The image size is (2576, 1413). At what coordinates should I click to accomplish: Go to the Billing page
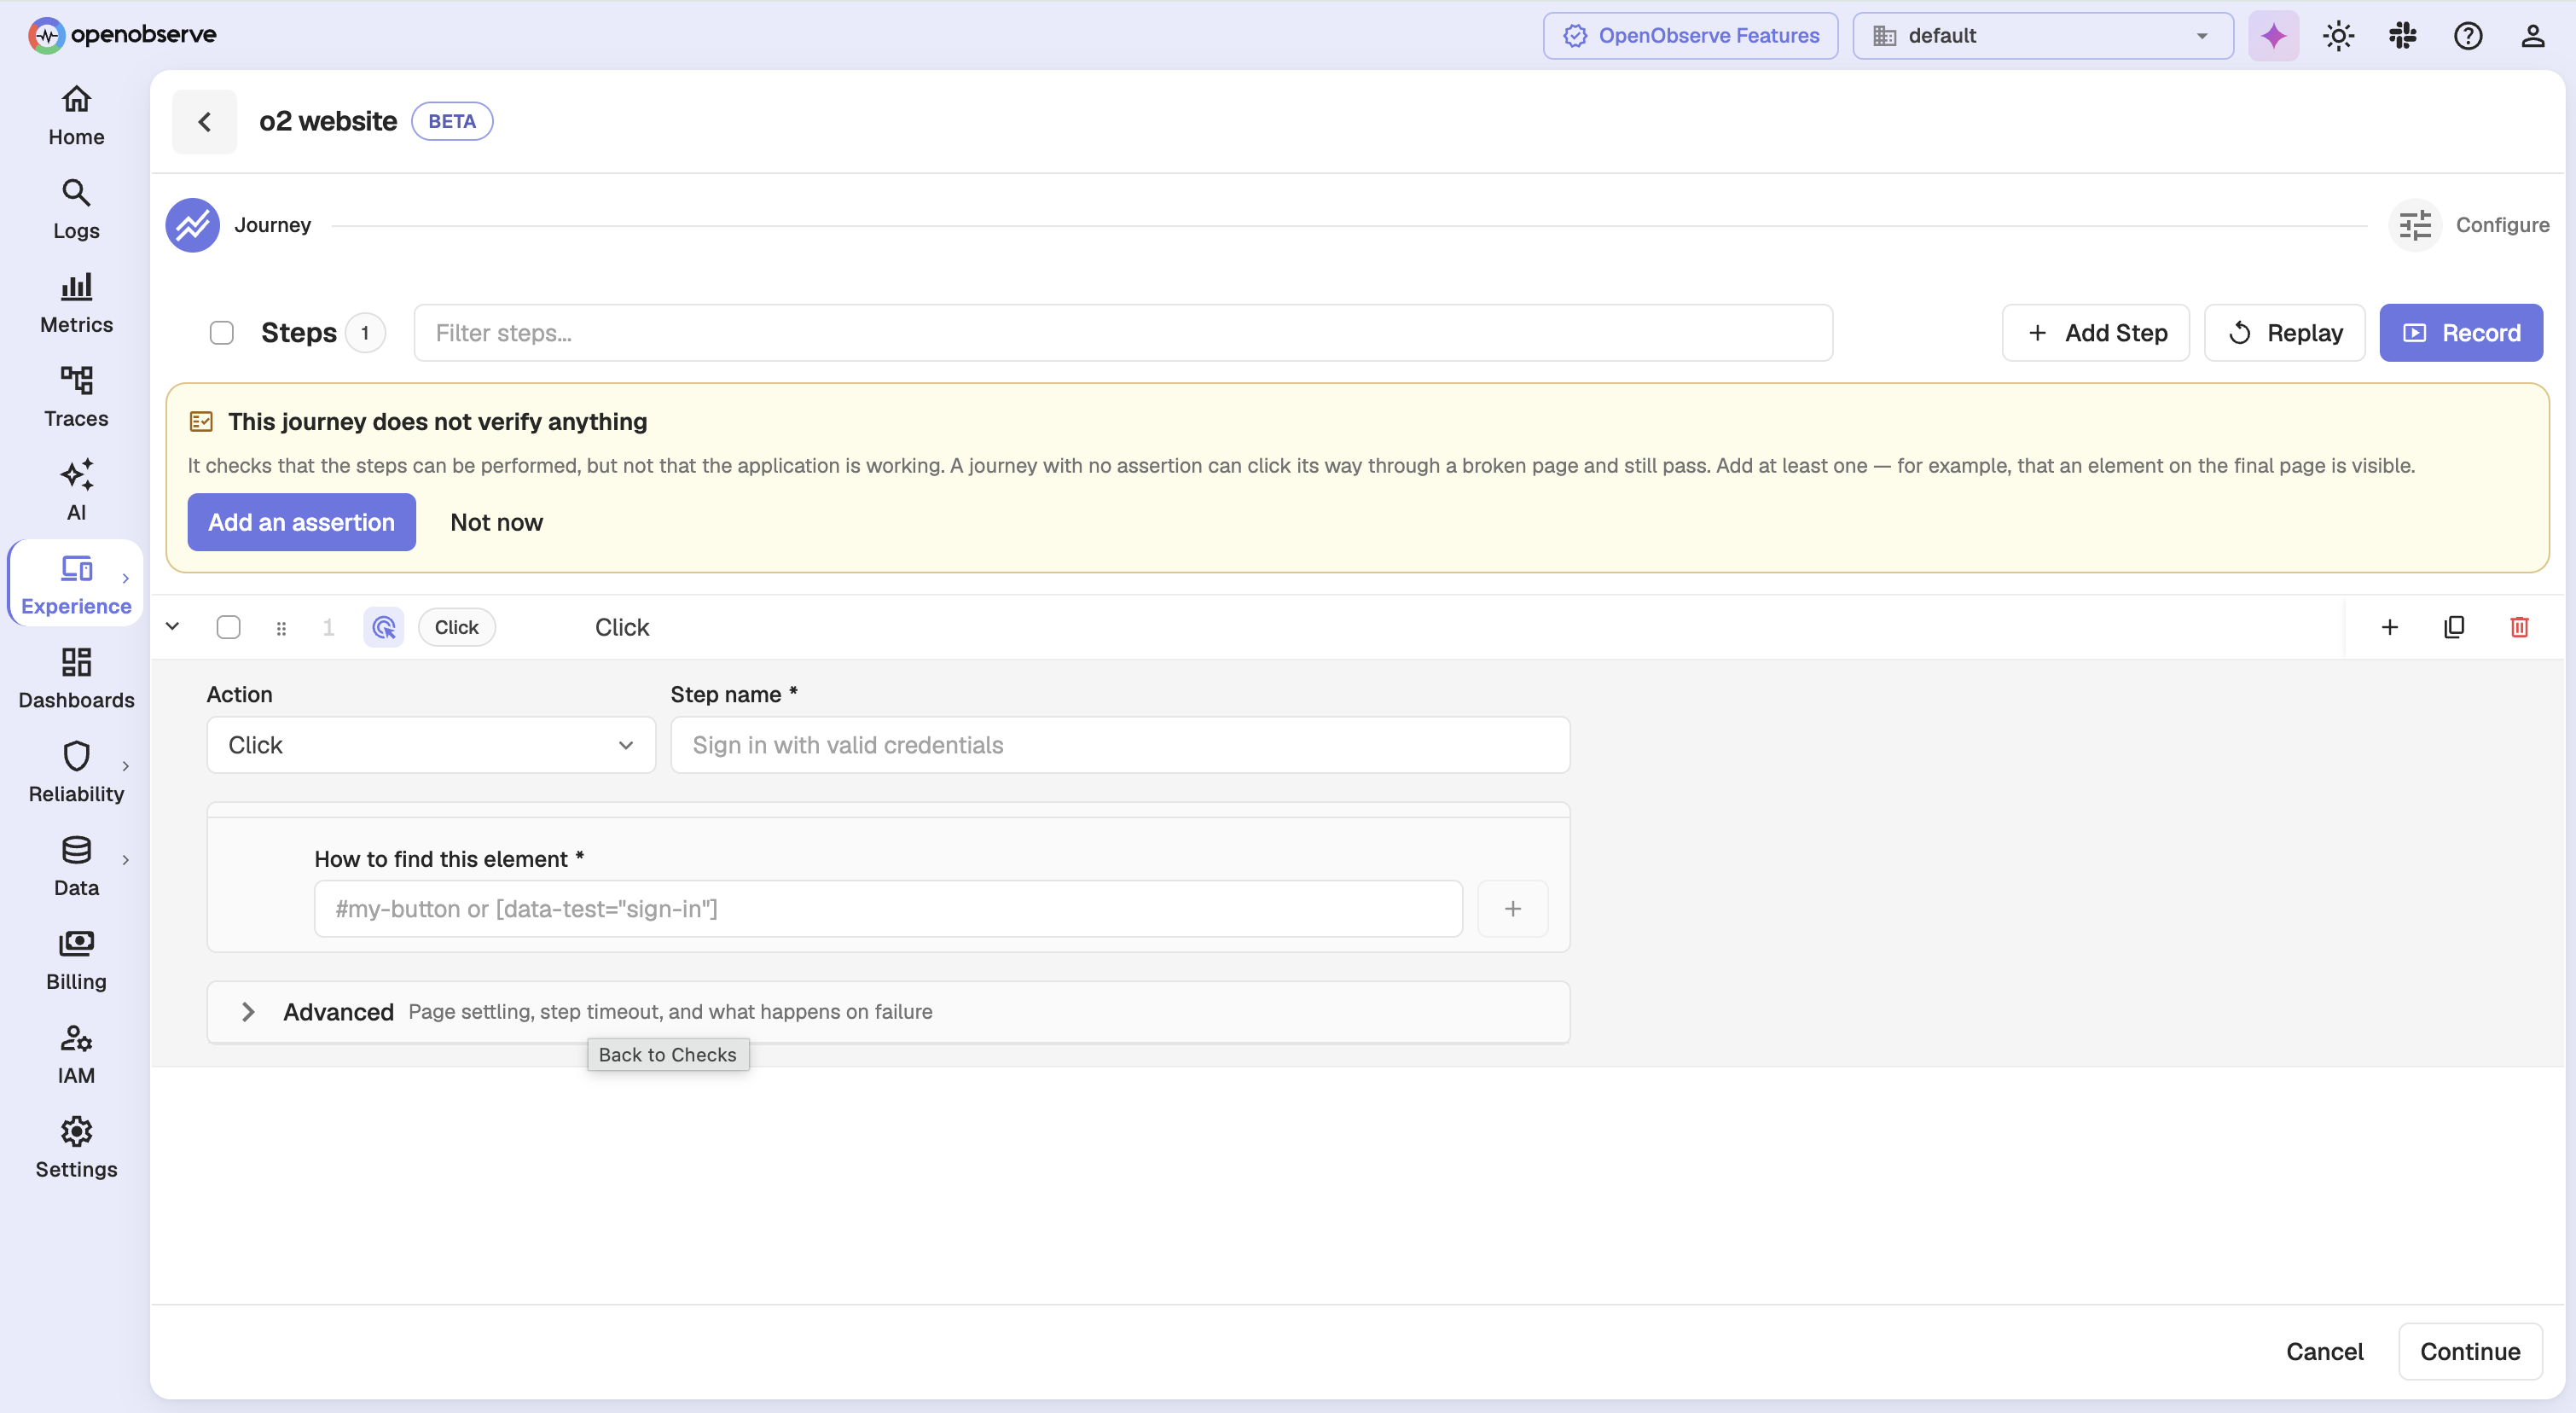(x=76, y=962)
